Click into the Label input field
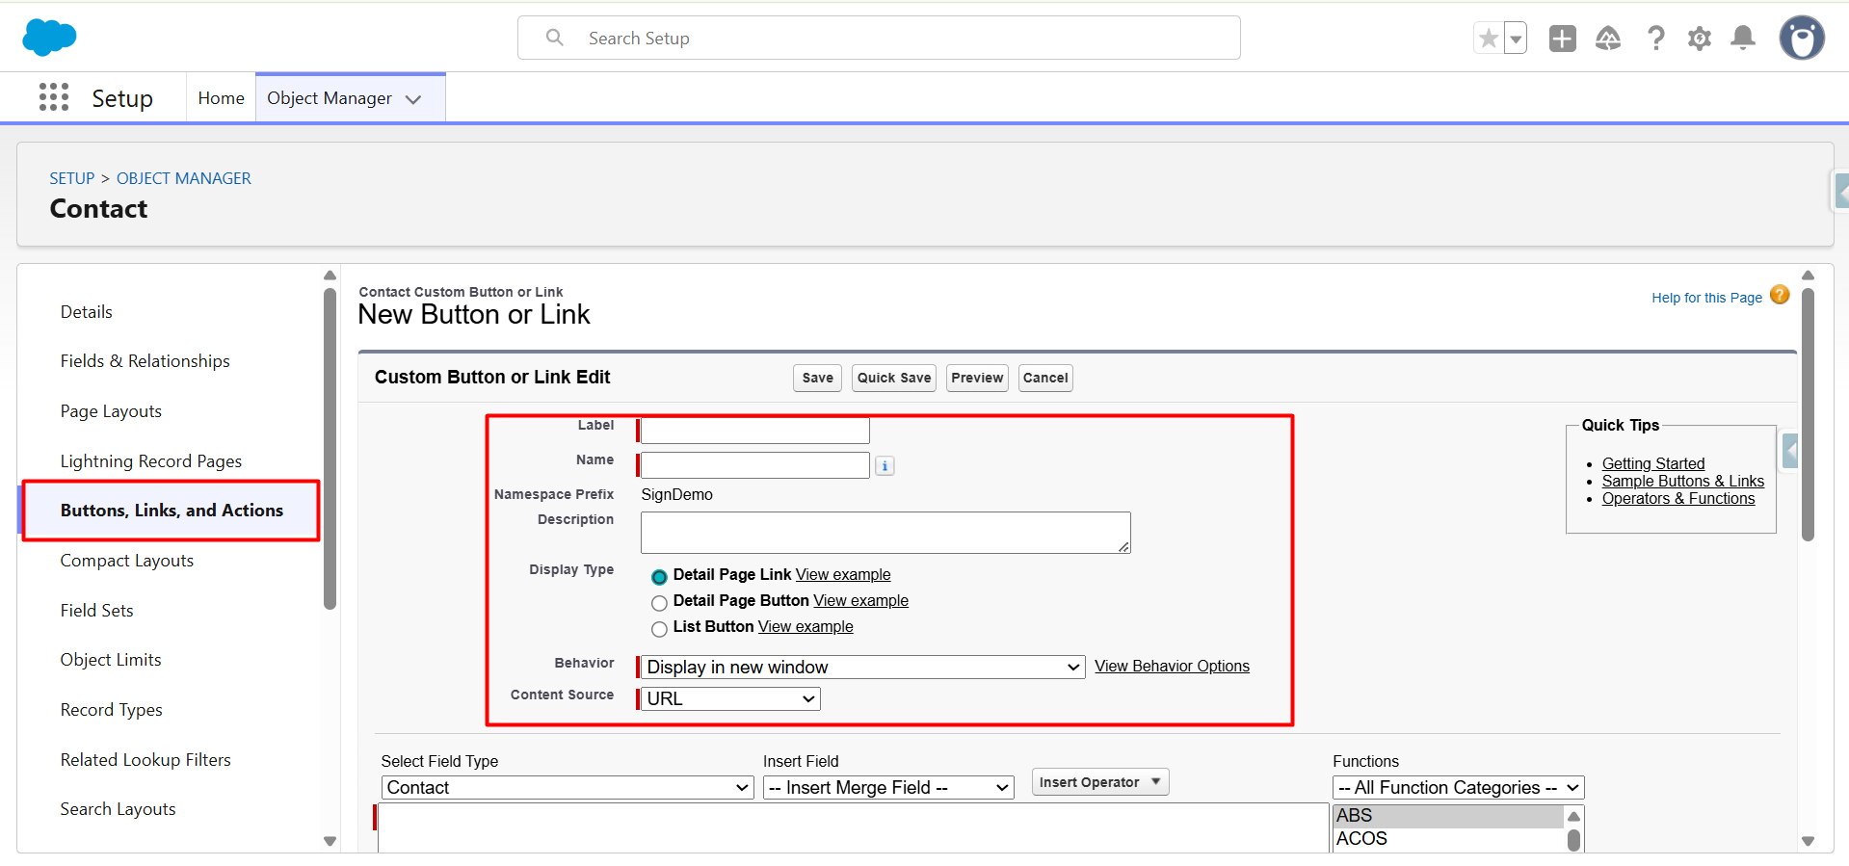The height and width of the screenshot is (866, 1849). coord(755,430)
